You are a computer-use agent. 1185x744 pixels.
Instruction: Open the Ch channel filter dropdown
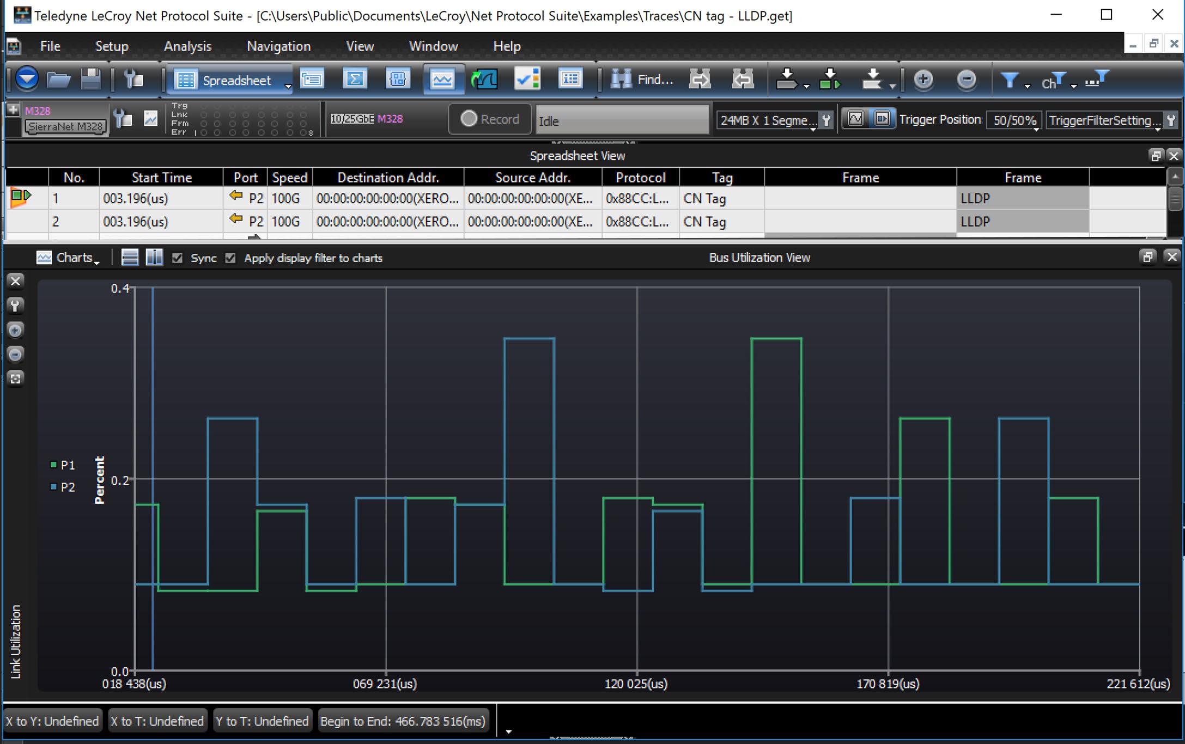(x=1059, y=81)
